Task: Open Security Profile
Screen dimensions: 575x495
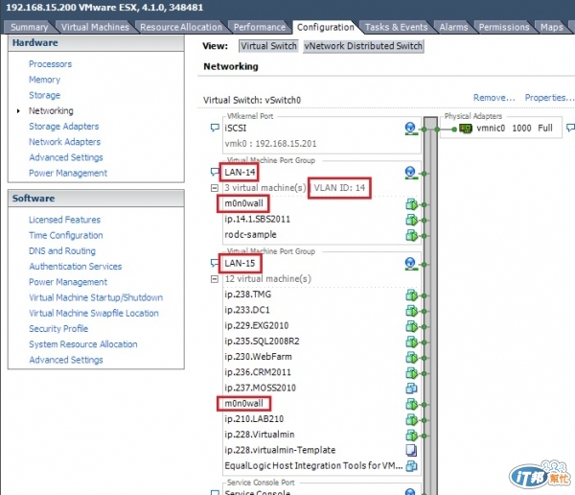Action: pyautogui.click(x=58, y=329)
